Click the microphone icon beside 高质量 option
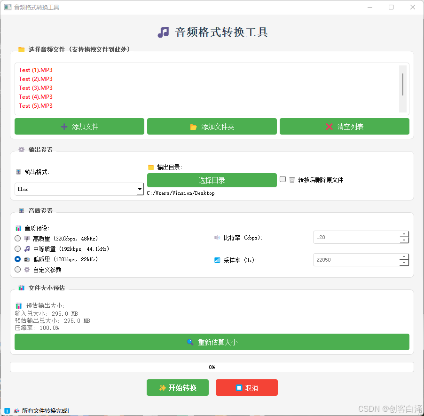This screenshot has width=424, height=416. (x=27, y=239)
